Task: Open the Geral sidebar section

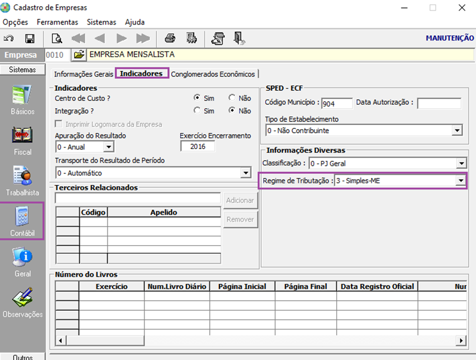Action: tap(22, 262)
